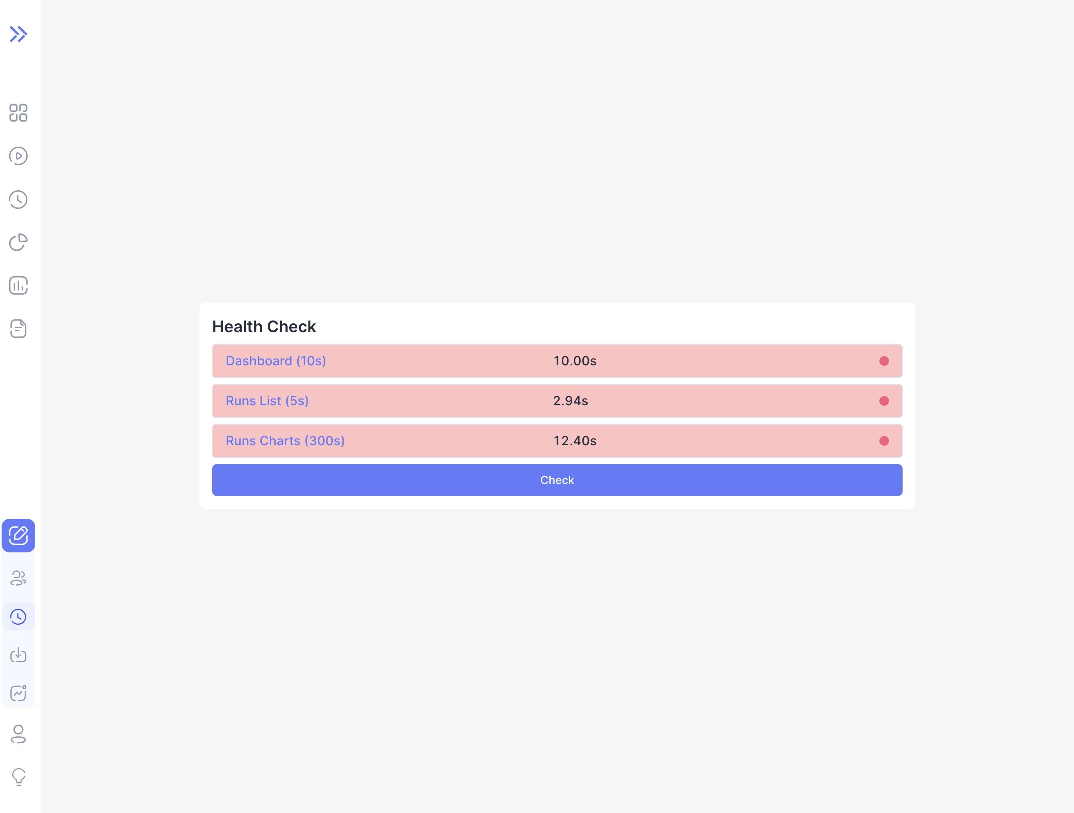1074x813 pixels.
Task: Open the history clock icon in top group
Action: [x=18, y=199]
